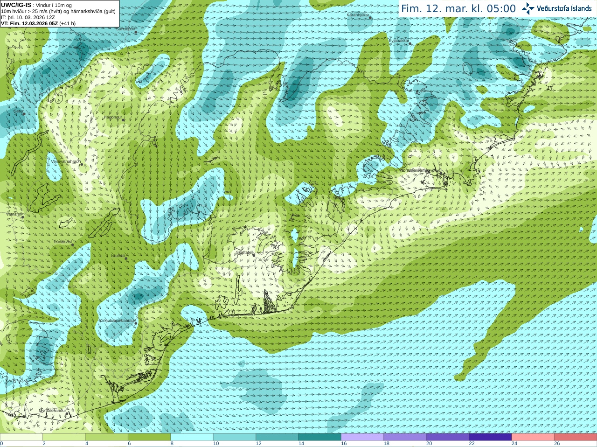Screen dimensions: 597x447
Task: Select the Hornafjarðarflugvöllur station label
Action: (421, 170)
